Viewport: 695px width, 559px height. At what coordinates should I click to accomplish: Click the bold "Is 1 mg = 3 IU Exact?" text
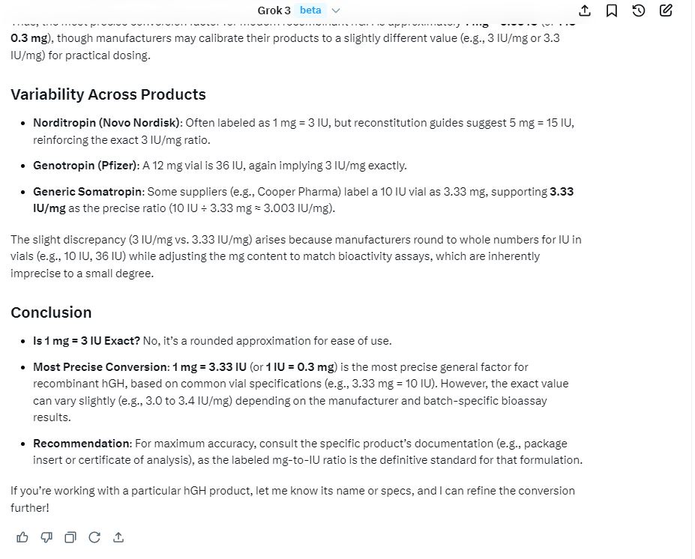[x=86, y=341]
